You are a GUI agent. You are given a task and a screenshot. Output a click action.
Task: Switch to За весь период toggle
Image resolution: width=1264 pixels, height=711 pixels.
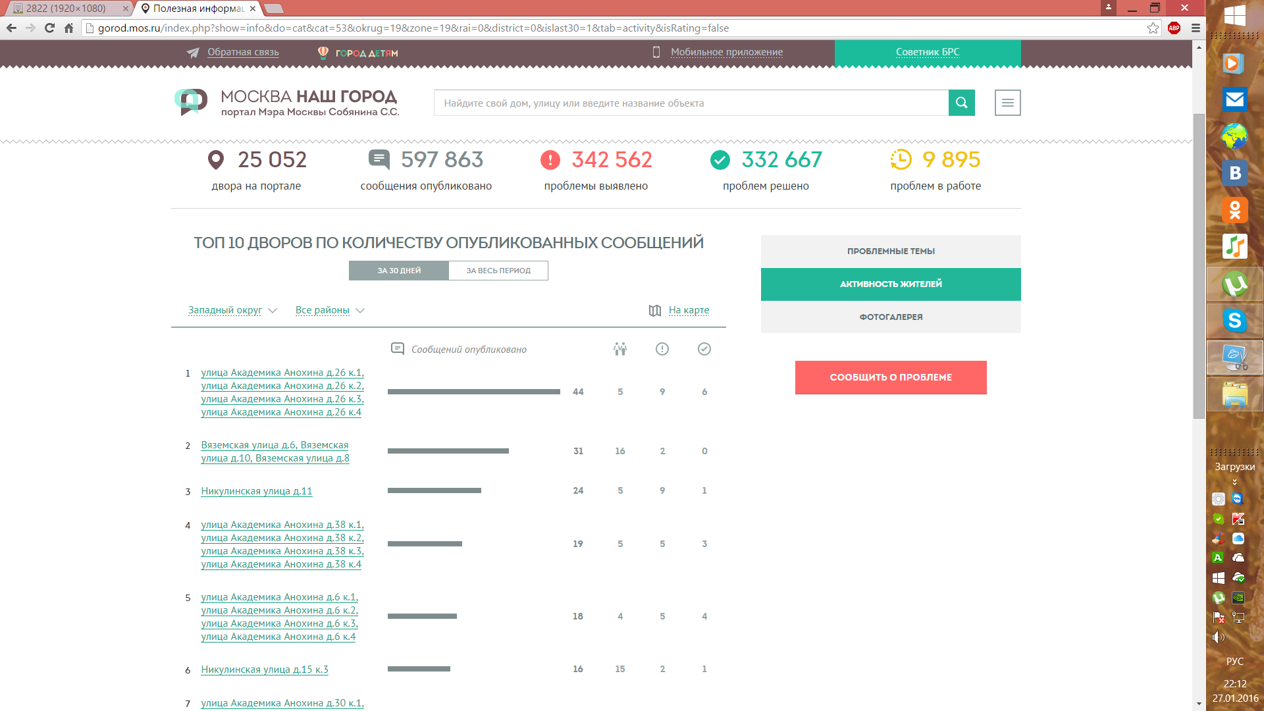(x=498, y=271)
